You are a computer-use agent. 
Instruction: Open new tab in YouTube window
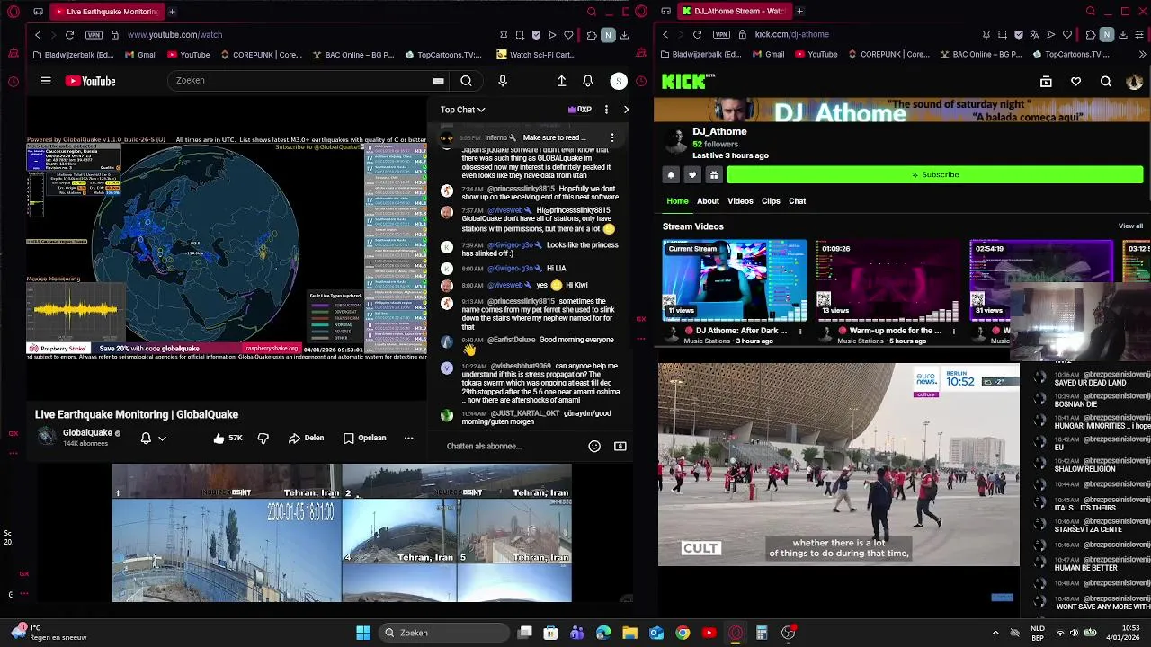coord(172,12)
